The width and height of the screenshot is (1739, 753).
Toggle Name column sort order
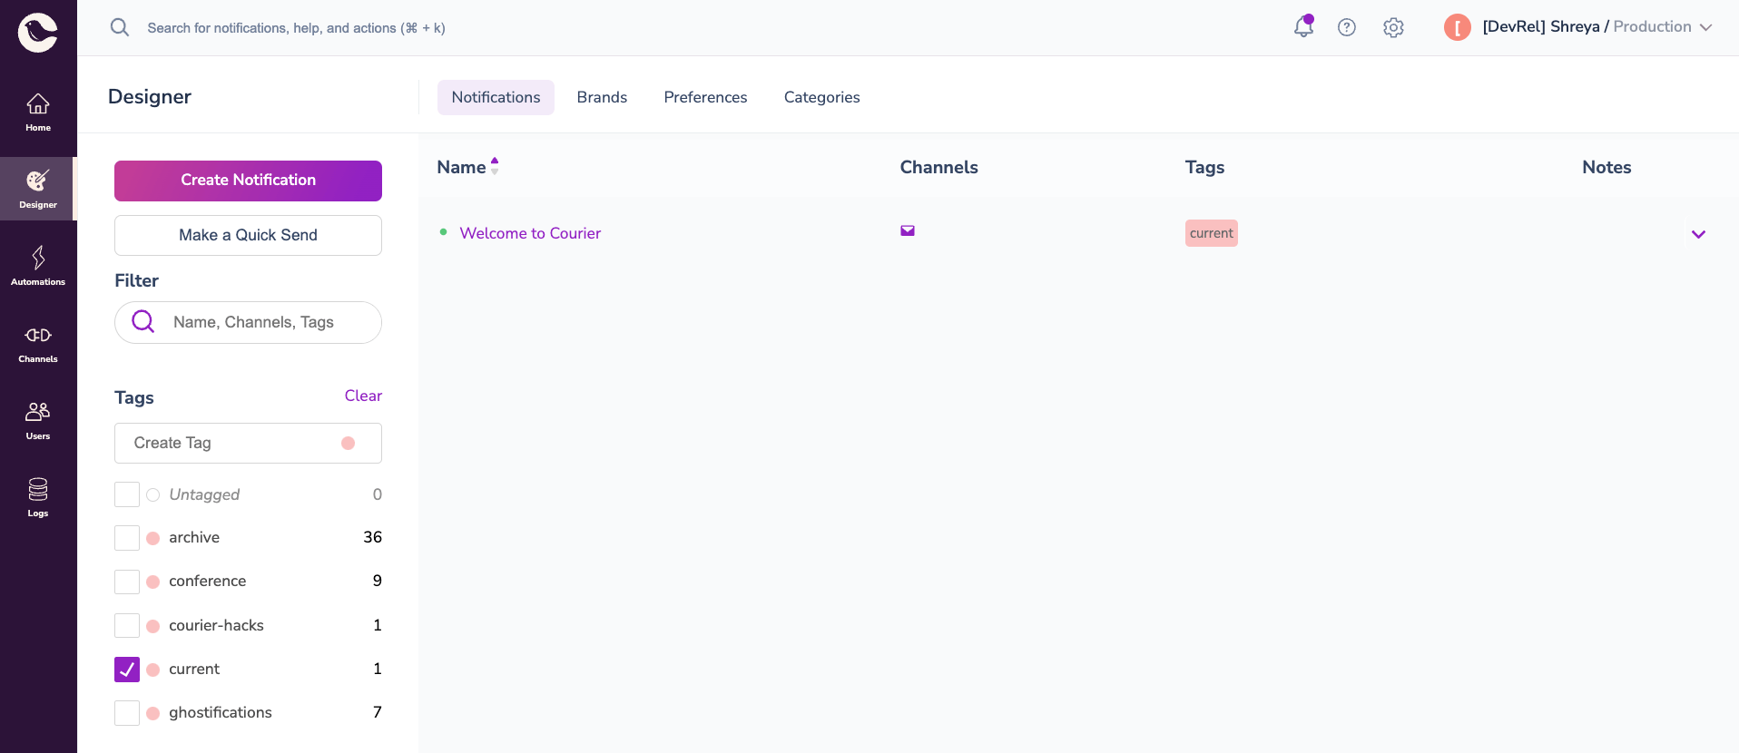[x=495, y=166]
